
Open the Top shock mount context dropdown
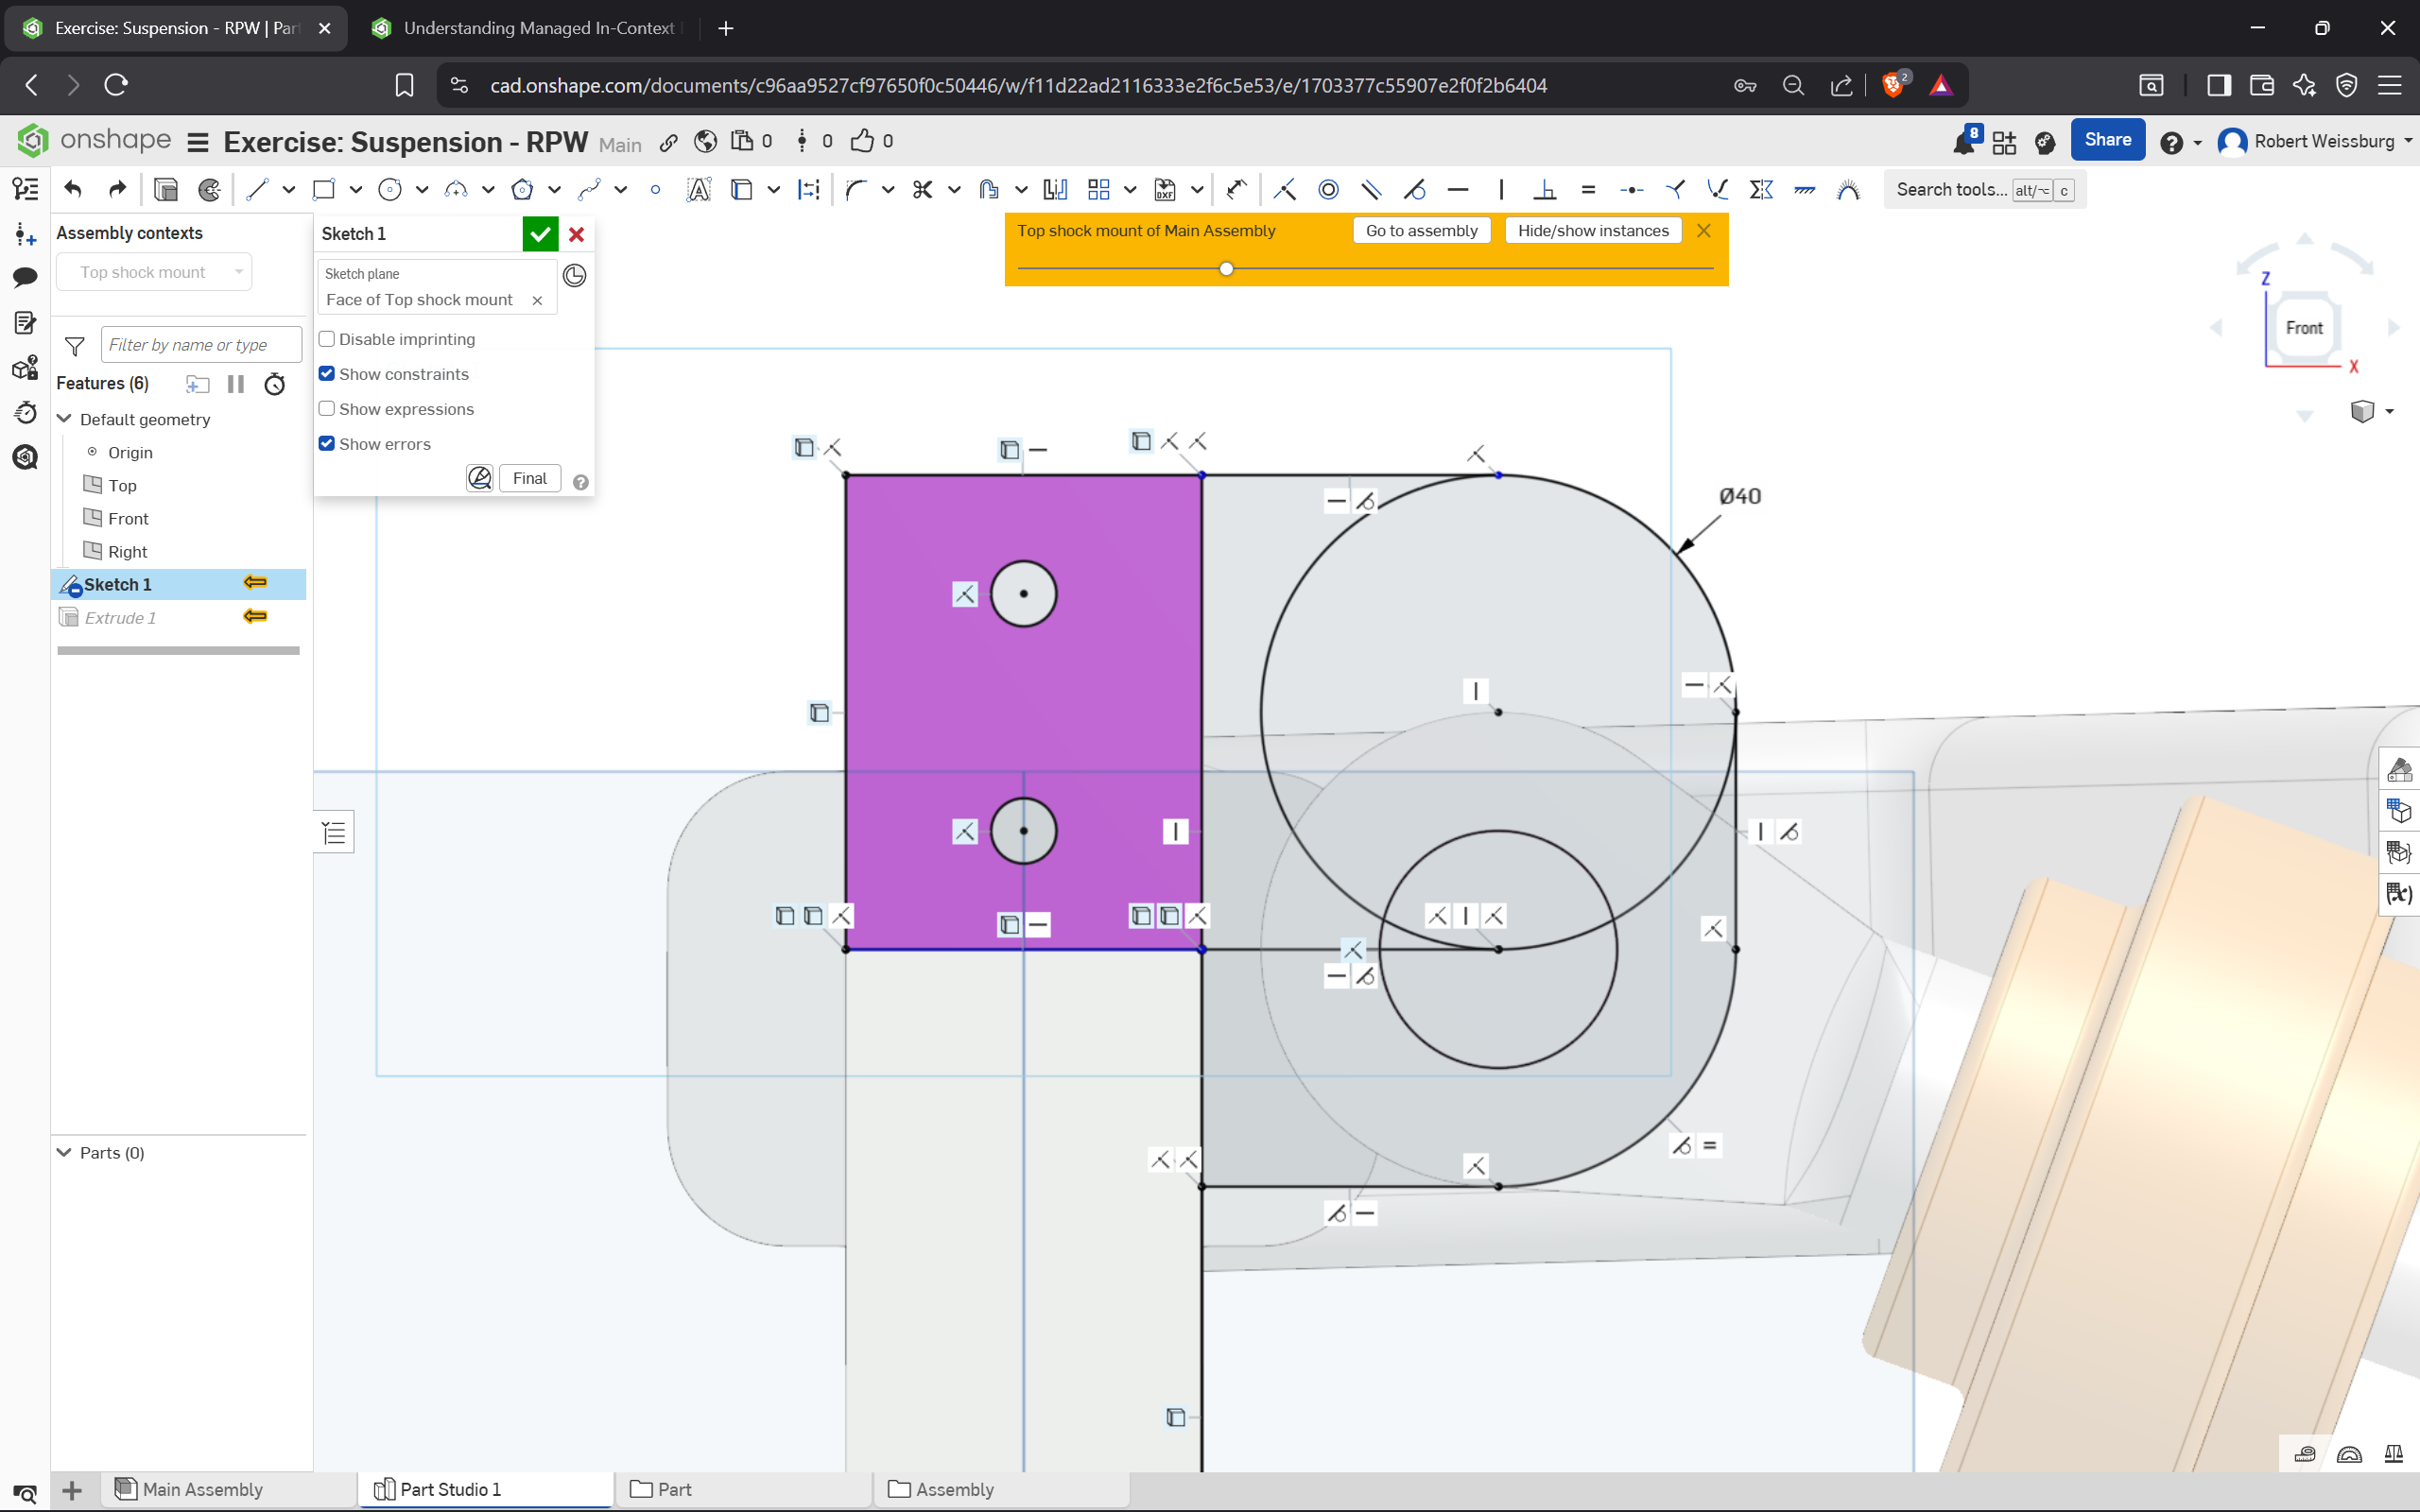click(155, 272)
